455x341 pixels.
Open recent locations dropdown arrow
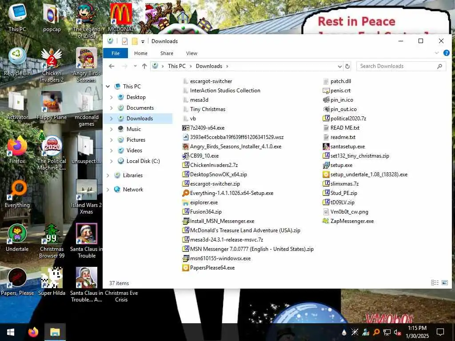click(x=135, y=66)
